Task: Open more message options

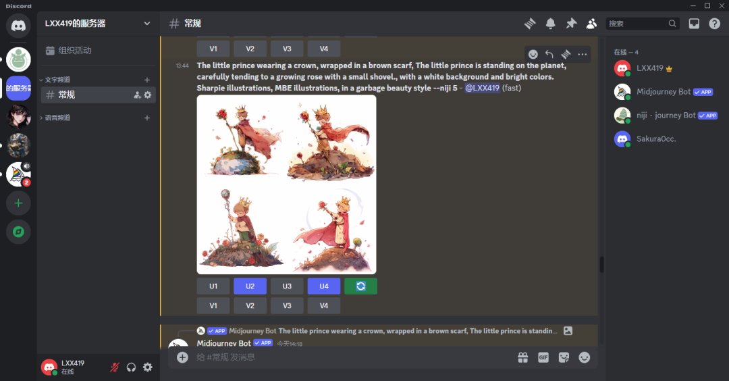Action: pos(582,55)
